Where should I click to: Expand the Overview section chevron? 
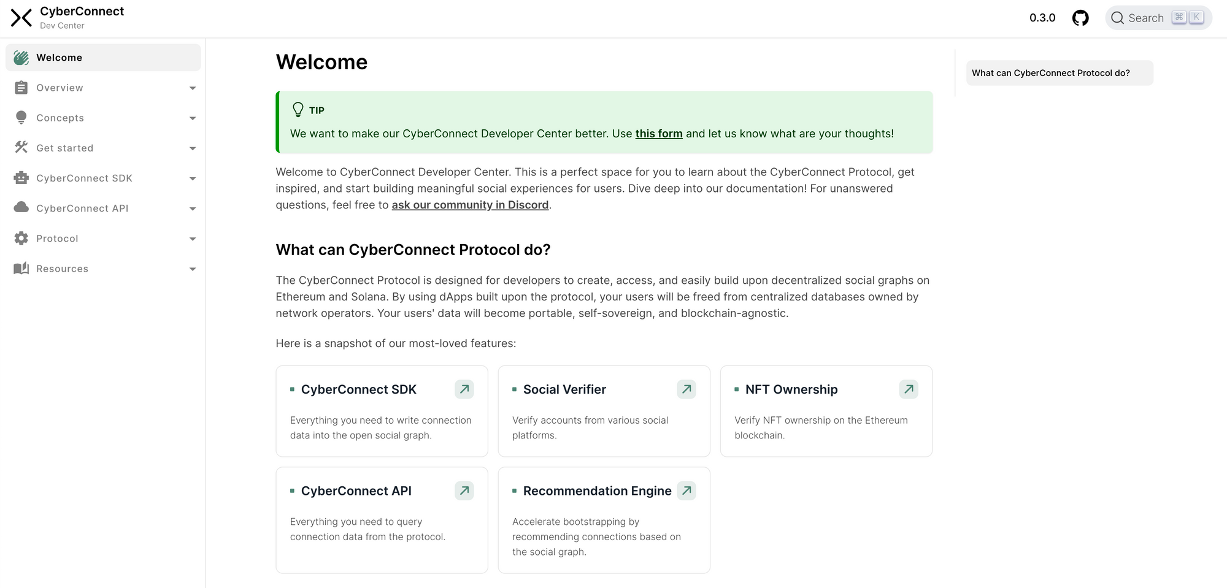[193, 88]
